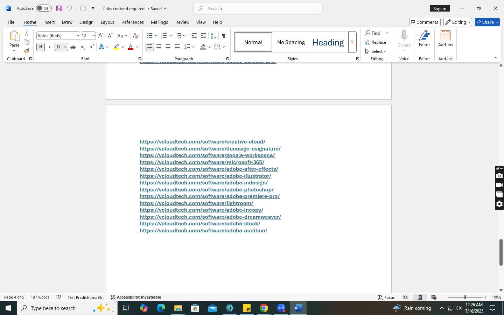Image resolution: width=504 pixels, height=315 pixels.
Task: Select Print Layout view icon
Action: (420, 297)
